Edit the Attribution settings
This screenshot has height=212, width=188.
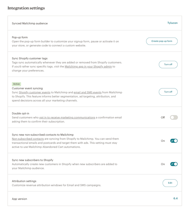point(170,183)
